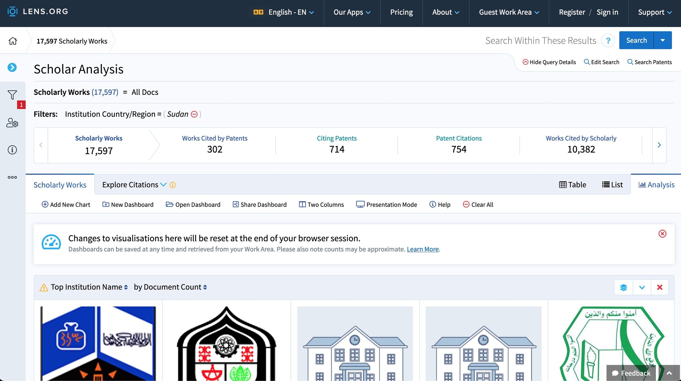Click the chart layers stack icon
Image resolution: width=681 pixels, height=381 pixels.
click(623, 287)
